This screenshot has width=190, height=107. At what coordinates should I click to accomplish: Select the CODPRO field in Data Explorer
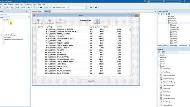coord(175,32)
